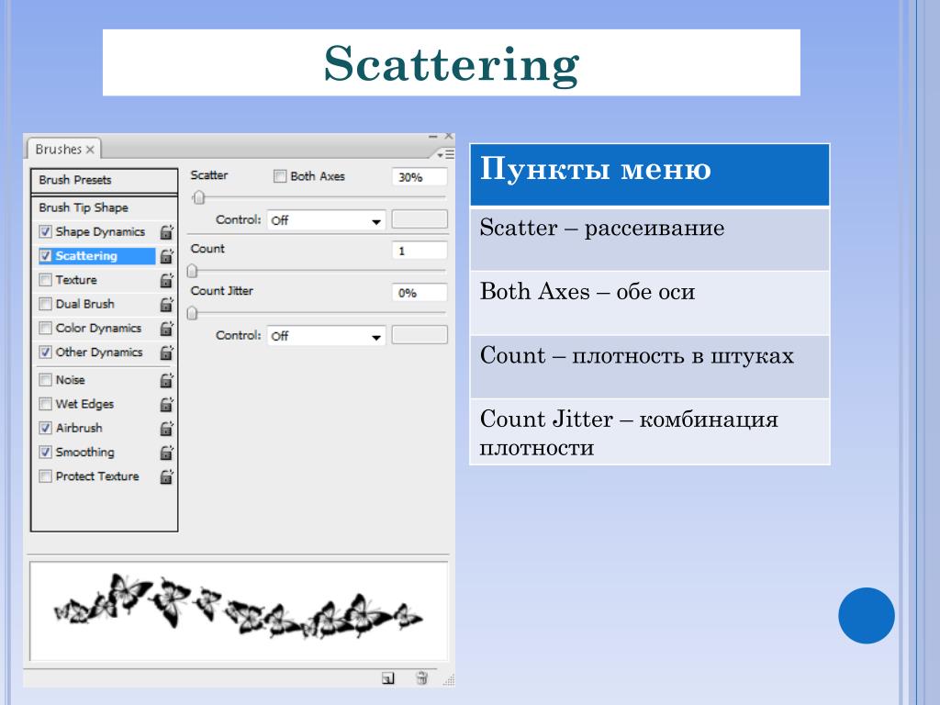The width and height of the screenshot is (940, 705).
Task: Click the lock icon beside Other Dynamics
Action: click(x=166, y=352)
